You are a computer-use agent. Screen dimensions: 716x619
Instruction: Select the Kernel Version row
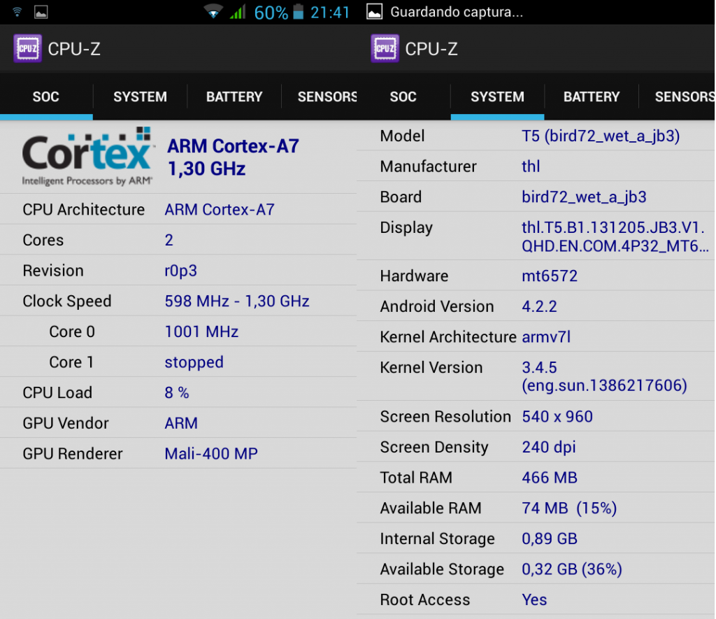[x=536, y=376]
